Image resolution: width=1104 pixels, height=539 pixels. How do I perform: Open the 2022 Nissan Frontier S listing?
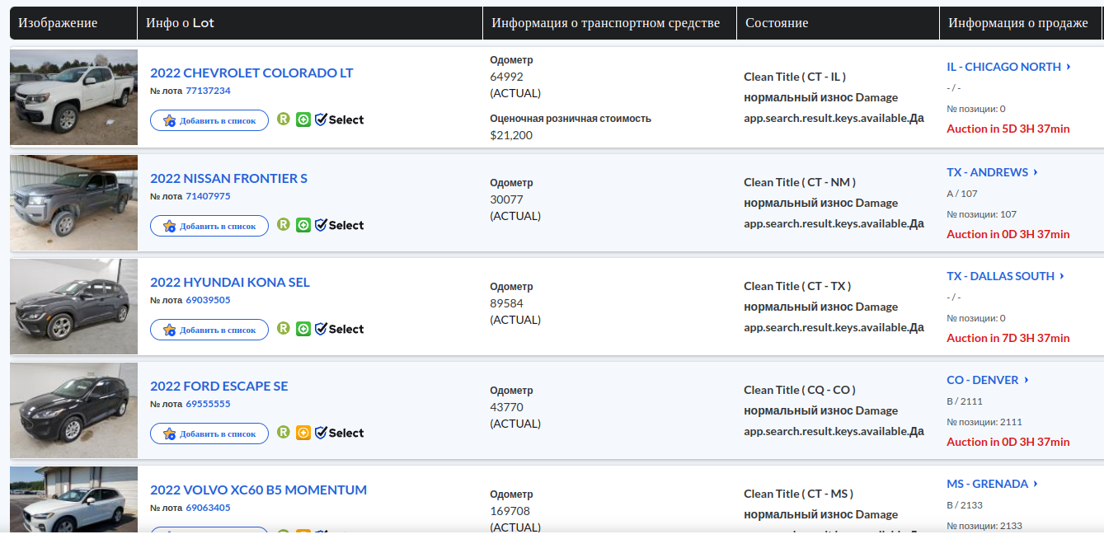tap(228, 178)
